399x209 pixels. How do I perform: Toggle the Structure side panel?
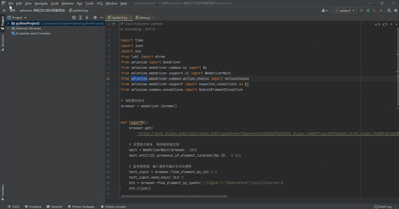(x=3, y=43)
